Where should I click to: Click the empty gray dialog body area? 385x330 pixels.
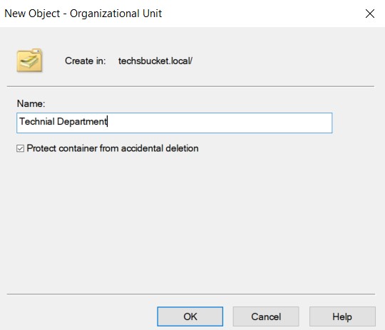(192, 221)
